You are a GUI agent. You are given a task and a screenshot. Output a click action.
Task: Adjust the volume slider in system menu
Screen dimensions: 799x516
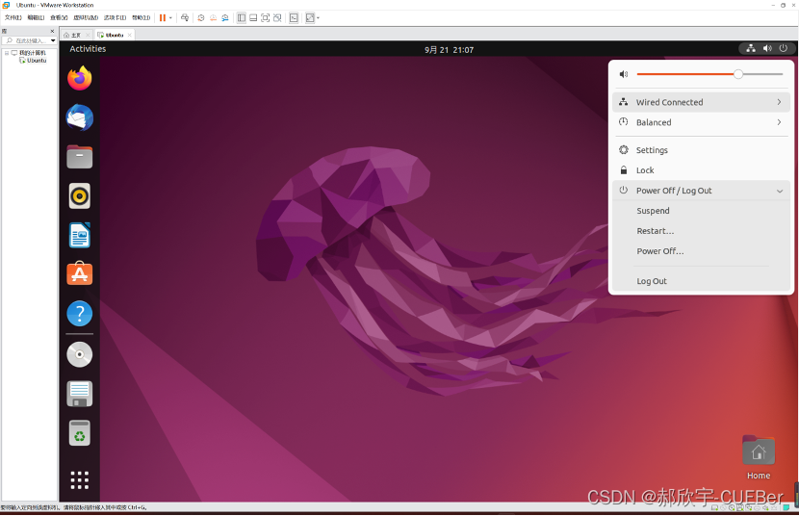(709, 74)
